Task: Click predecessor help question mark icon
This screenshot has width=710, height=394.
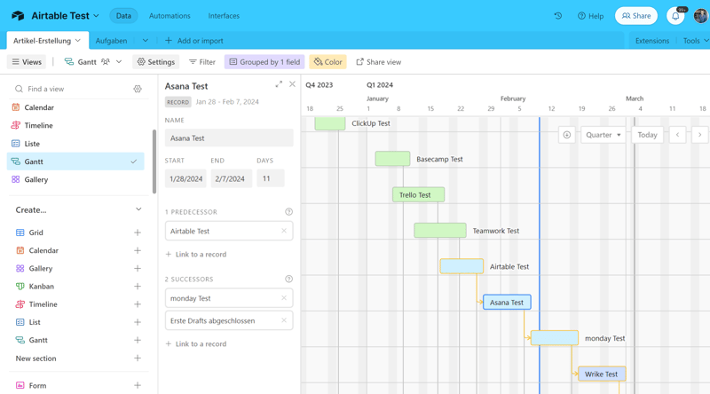Action: click(288, 212)
